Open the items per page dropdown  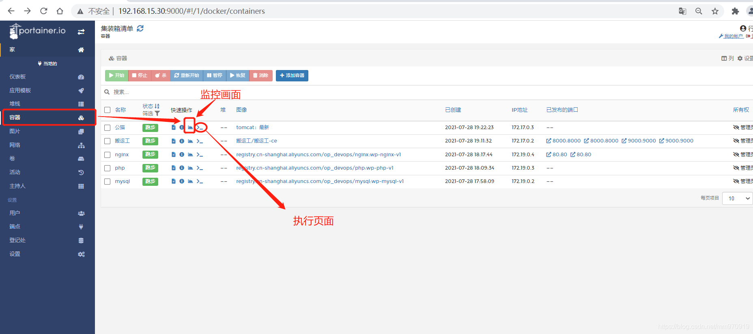(737, 198)
